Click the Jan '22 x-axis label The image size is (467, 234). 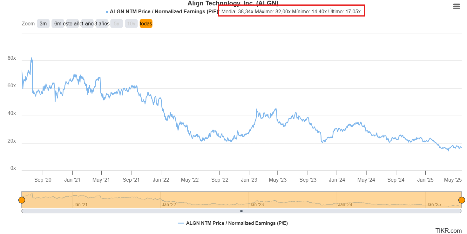click(161, 180)
